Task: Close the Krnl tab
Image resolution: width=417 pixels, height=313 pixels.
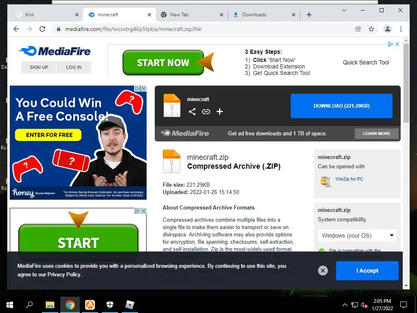Action: pos(77,15)
